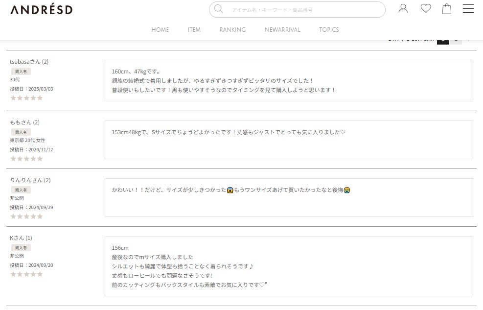Click star rating under Kさん review
This screenshot has width=483, height=310.
coord(26,274)
